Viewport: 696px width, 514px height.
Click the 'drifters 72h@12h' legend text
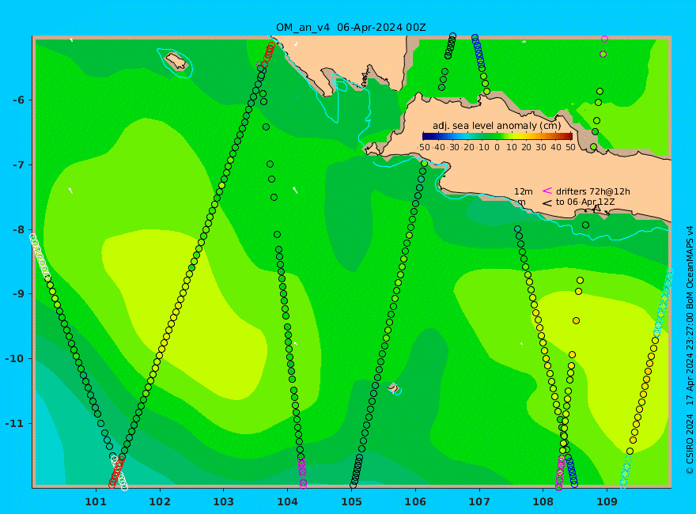593,191
